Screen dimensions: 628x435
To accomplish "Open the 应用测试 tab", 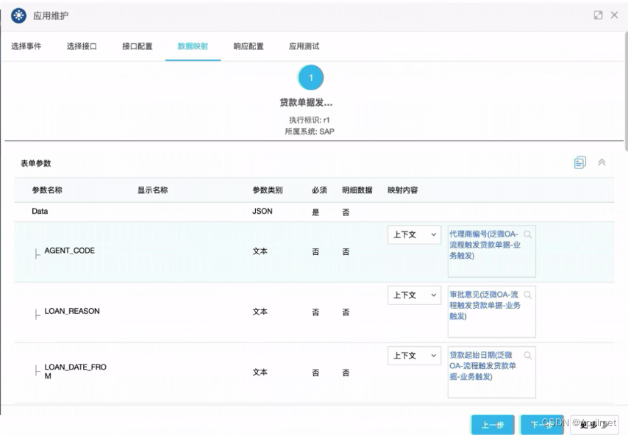I will (x=304, y=46).
